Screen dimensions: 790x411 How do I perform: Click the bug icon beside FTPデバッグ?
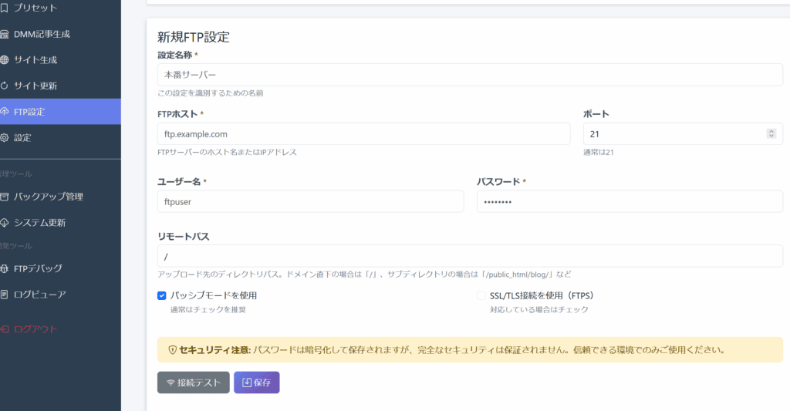tap(5, 268)
